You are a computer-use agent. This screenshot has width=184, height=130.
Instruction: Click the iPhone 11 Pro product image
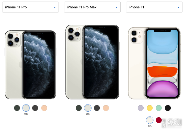tap(30, 65)
